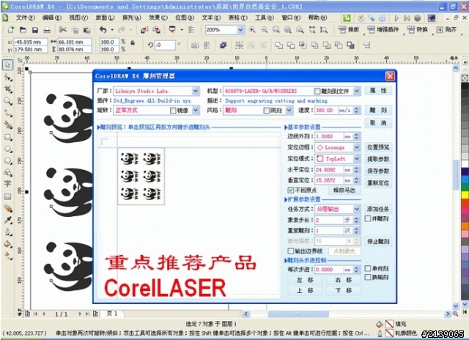The height and width of the screenshot is (340, 469).
Task: Pick the yellow swatch in the color palette
Action: pyautogui.click(x=465, y=195)
